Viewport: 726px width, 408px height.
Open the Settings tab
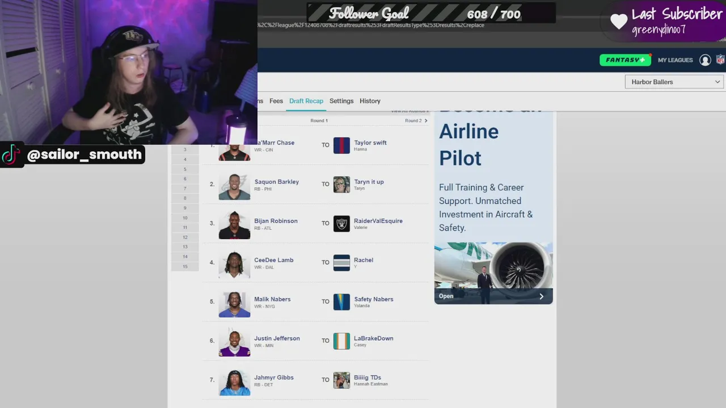(341, 101)
